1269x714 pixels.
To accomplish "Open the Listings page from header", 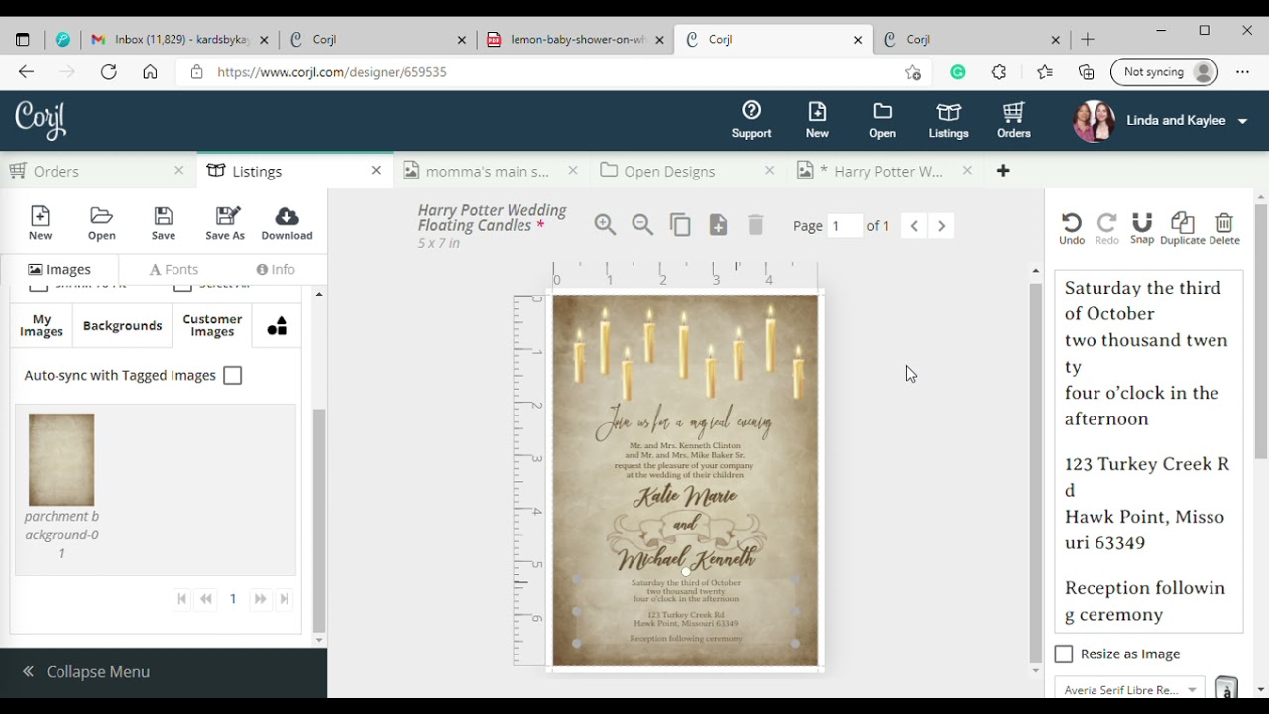I will tap(948, 120).
